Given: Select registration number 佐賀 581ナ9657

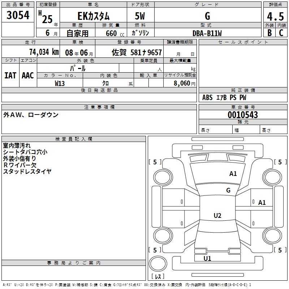Looking at the screenshot, I should point(137,52).
